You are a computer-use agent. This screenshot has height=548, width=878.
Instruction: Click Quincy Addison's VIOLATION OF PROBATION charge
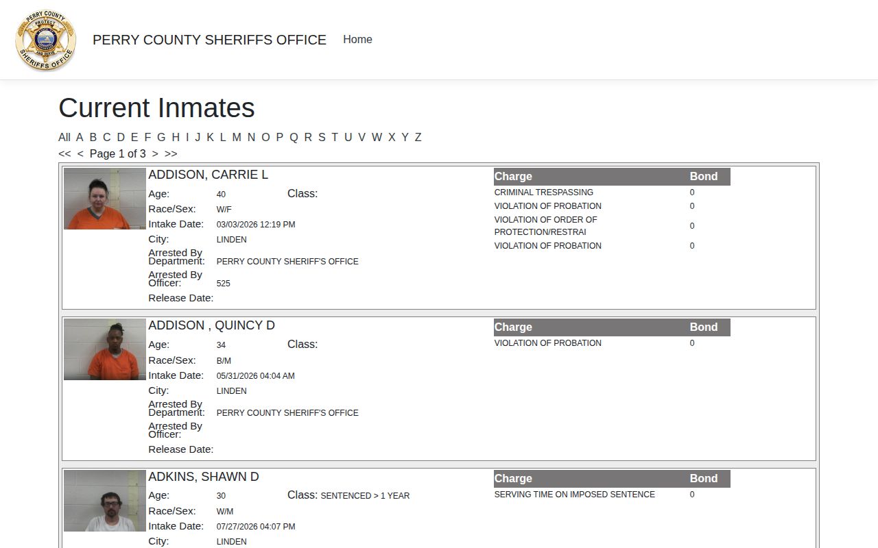(548, 343)
